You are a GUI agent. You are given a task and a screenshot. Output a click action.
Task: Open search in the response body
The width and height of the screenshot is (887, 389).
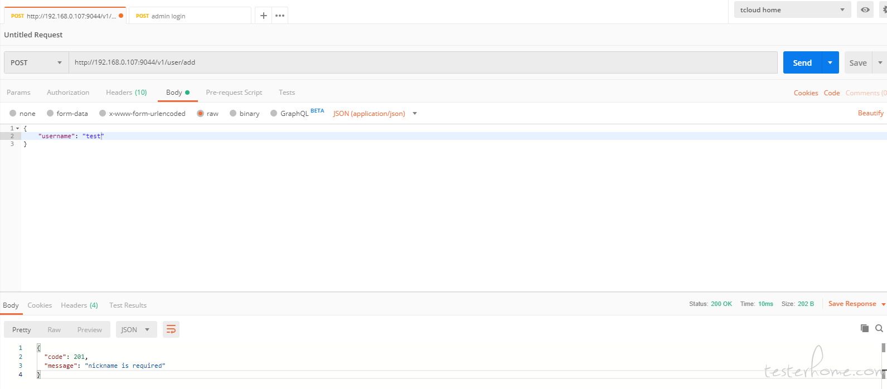coord(879,328)
